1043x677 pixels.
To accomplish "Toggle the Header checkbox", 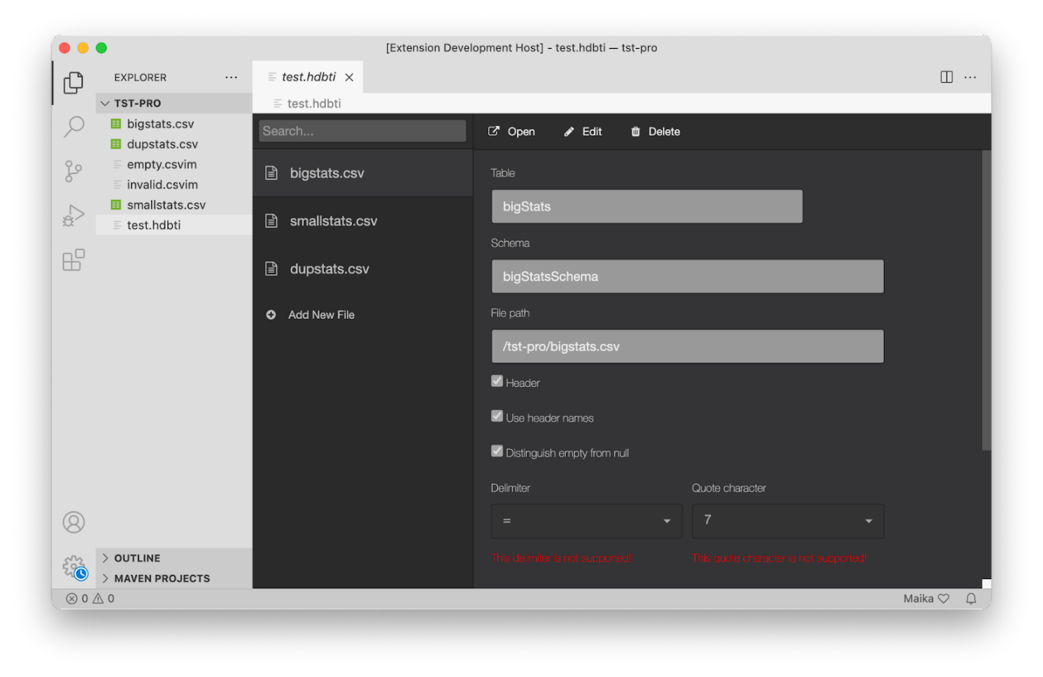I will click(497, 381).
